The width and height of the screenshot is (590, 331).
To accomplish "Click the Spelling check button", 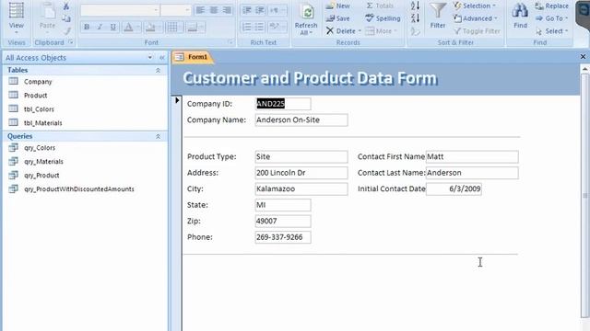I will click(x=383, y=18).
